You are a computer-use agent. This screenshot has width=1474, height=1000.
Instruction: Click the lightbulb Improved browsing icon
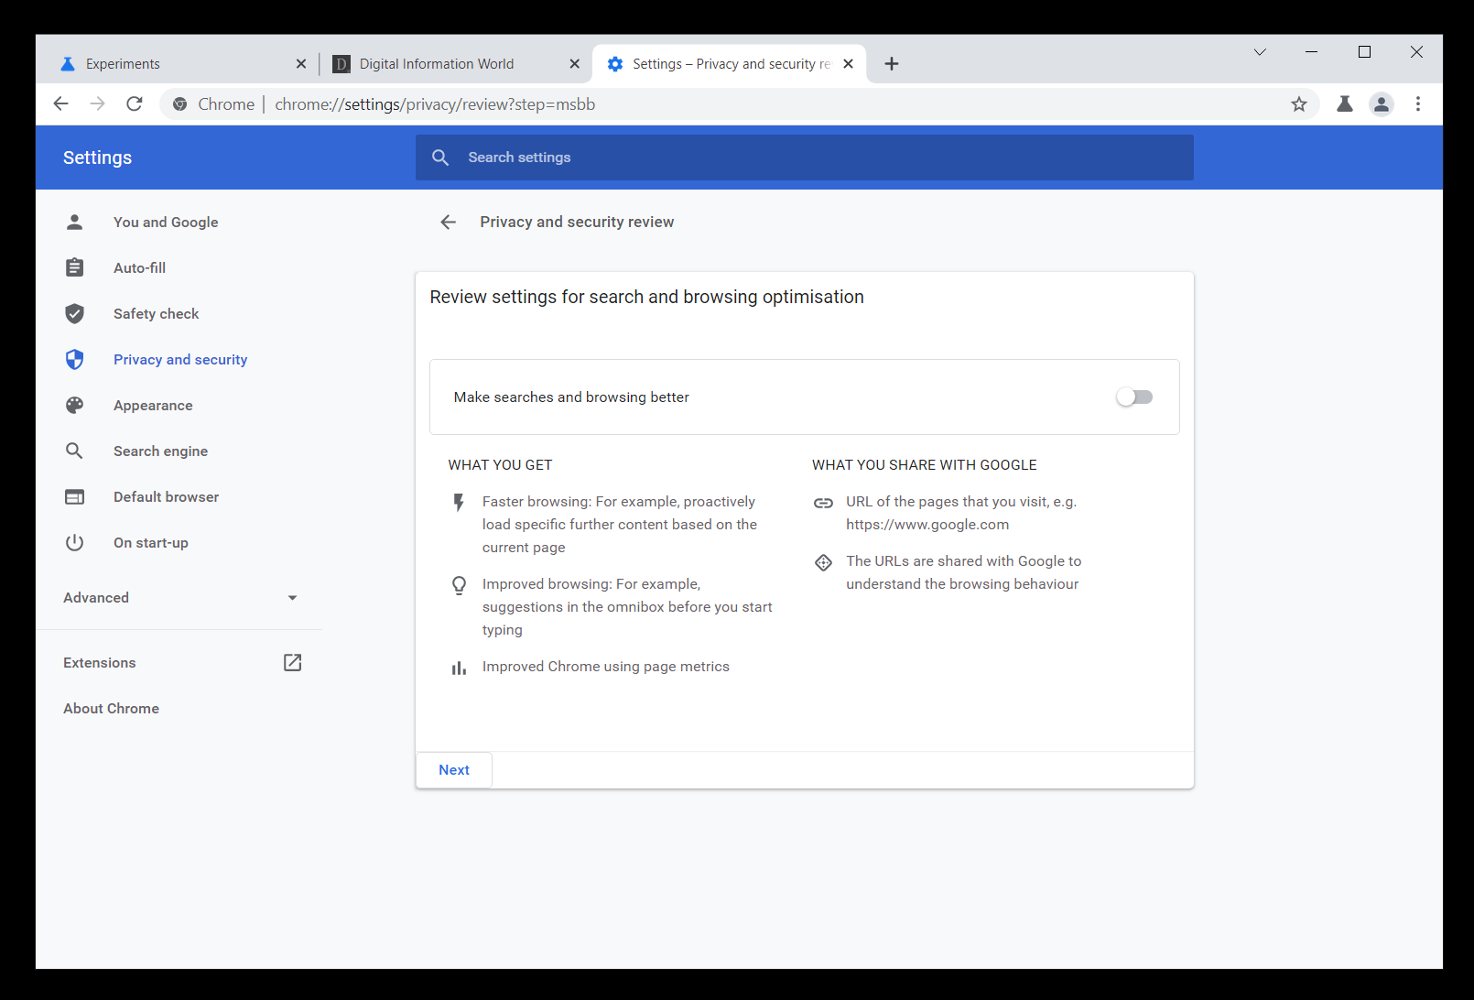tap(459, 585)
